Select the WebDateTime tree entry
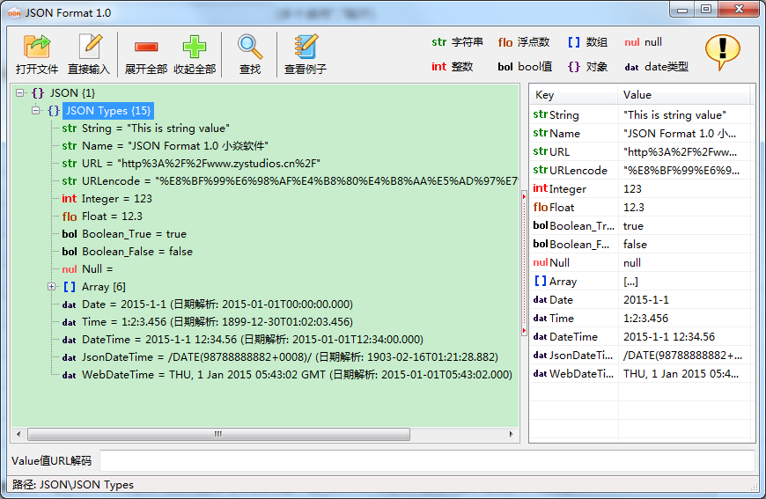 (287, 375)
